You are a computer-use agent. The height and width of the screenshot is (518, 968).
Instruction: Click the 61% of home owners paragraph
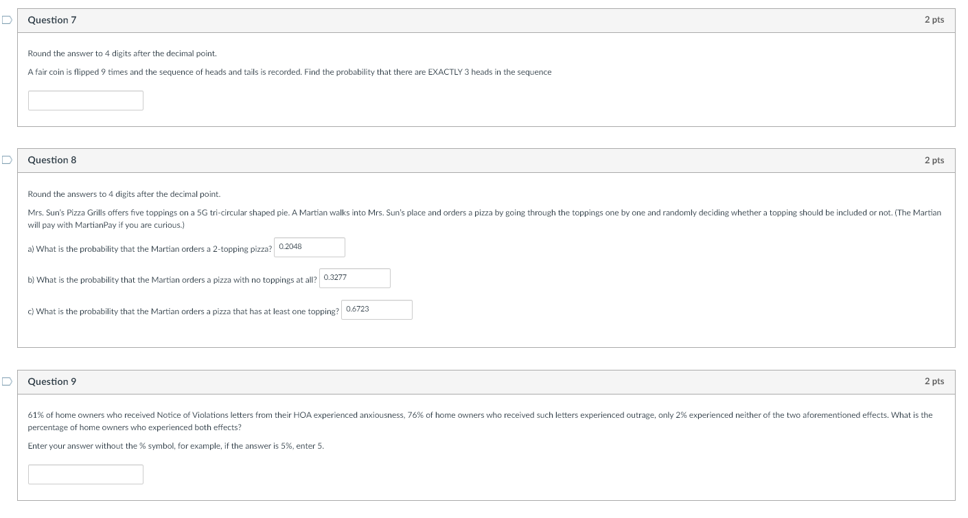[481, 421]
